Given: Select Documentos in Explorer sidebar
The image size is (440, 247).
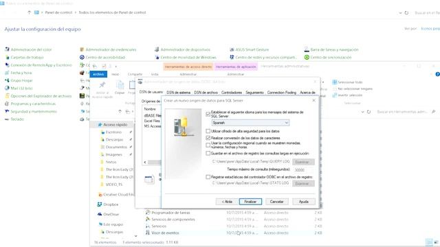Looking at the screenshot, I should click(x=116, y=147).
